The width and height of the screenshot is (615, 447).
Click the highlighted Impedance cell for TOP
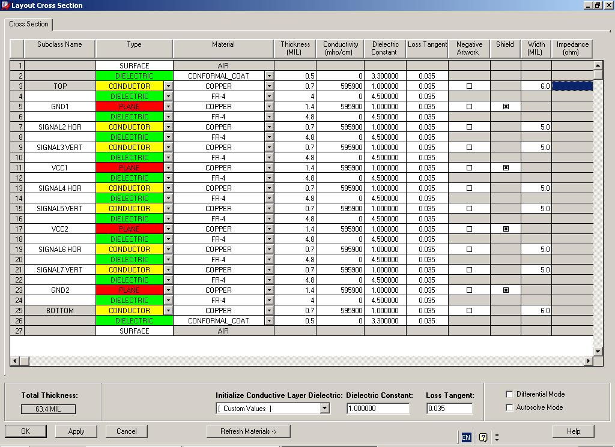click(x=572, y=86)
